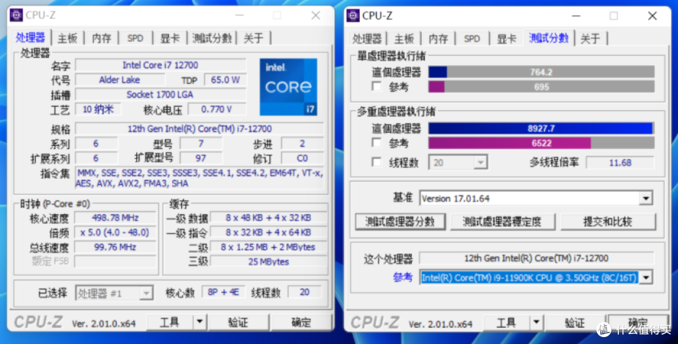Click 工具 button in right window
This screenshot has height=344, width=678.
507,323
